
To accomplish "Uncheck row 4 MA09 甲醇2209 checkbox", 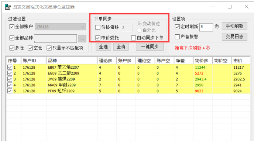I will coord(10,85).
